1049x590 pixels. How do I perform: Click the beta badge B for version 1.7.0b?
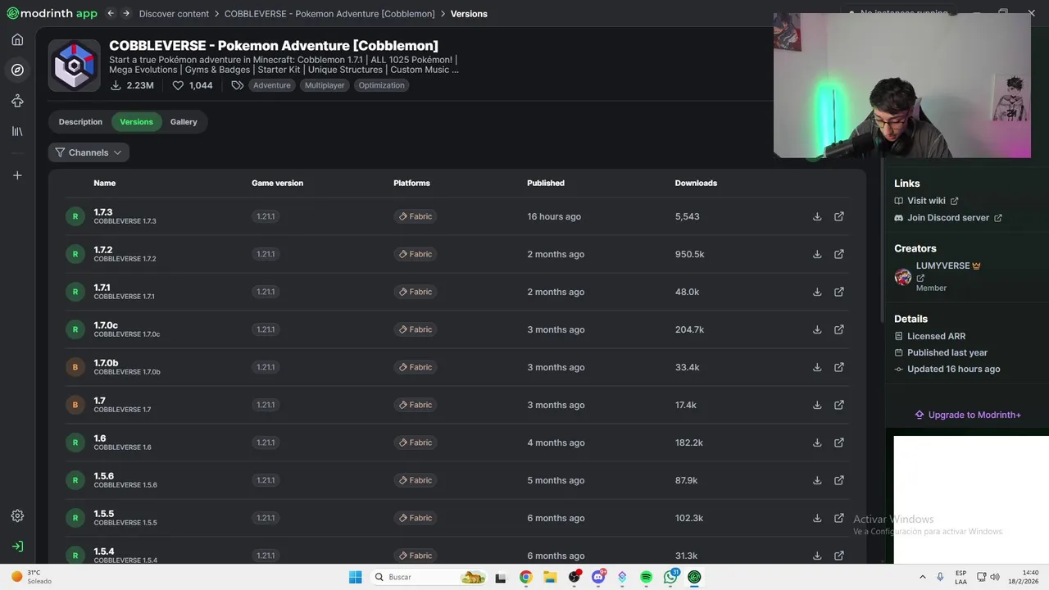(x=75, y=367)
